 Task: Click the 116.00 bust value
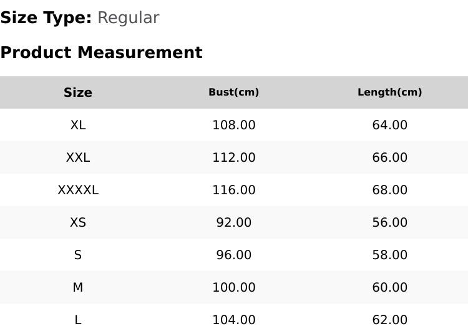point(234,190)
